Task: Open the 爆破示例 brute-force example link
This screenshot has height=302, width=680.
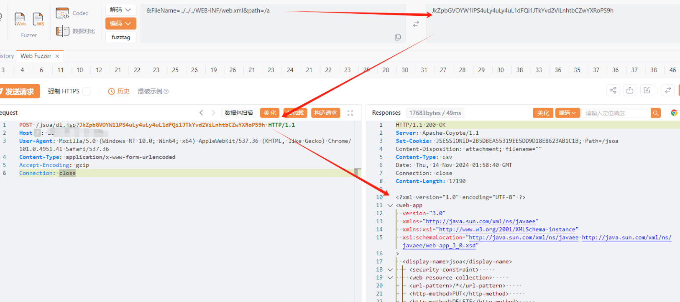Action: click(150, 91)
